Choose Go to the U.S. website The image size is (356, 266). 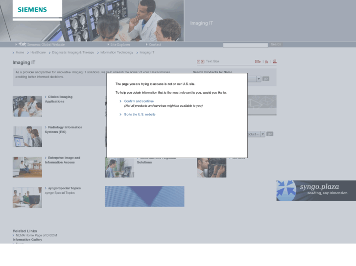[x=140, y=115]
